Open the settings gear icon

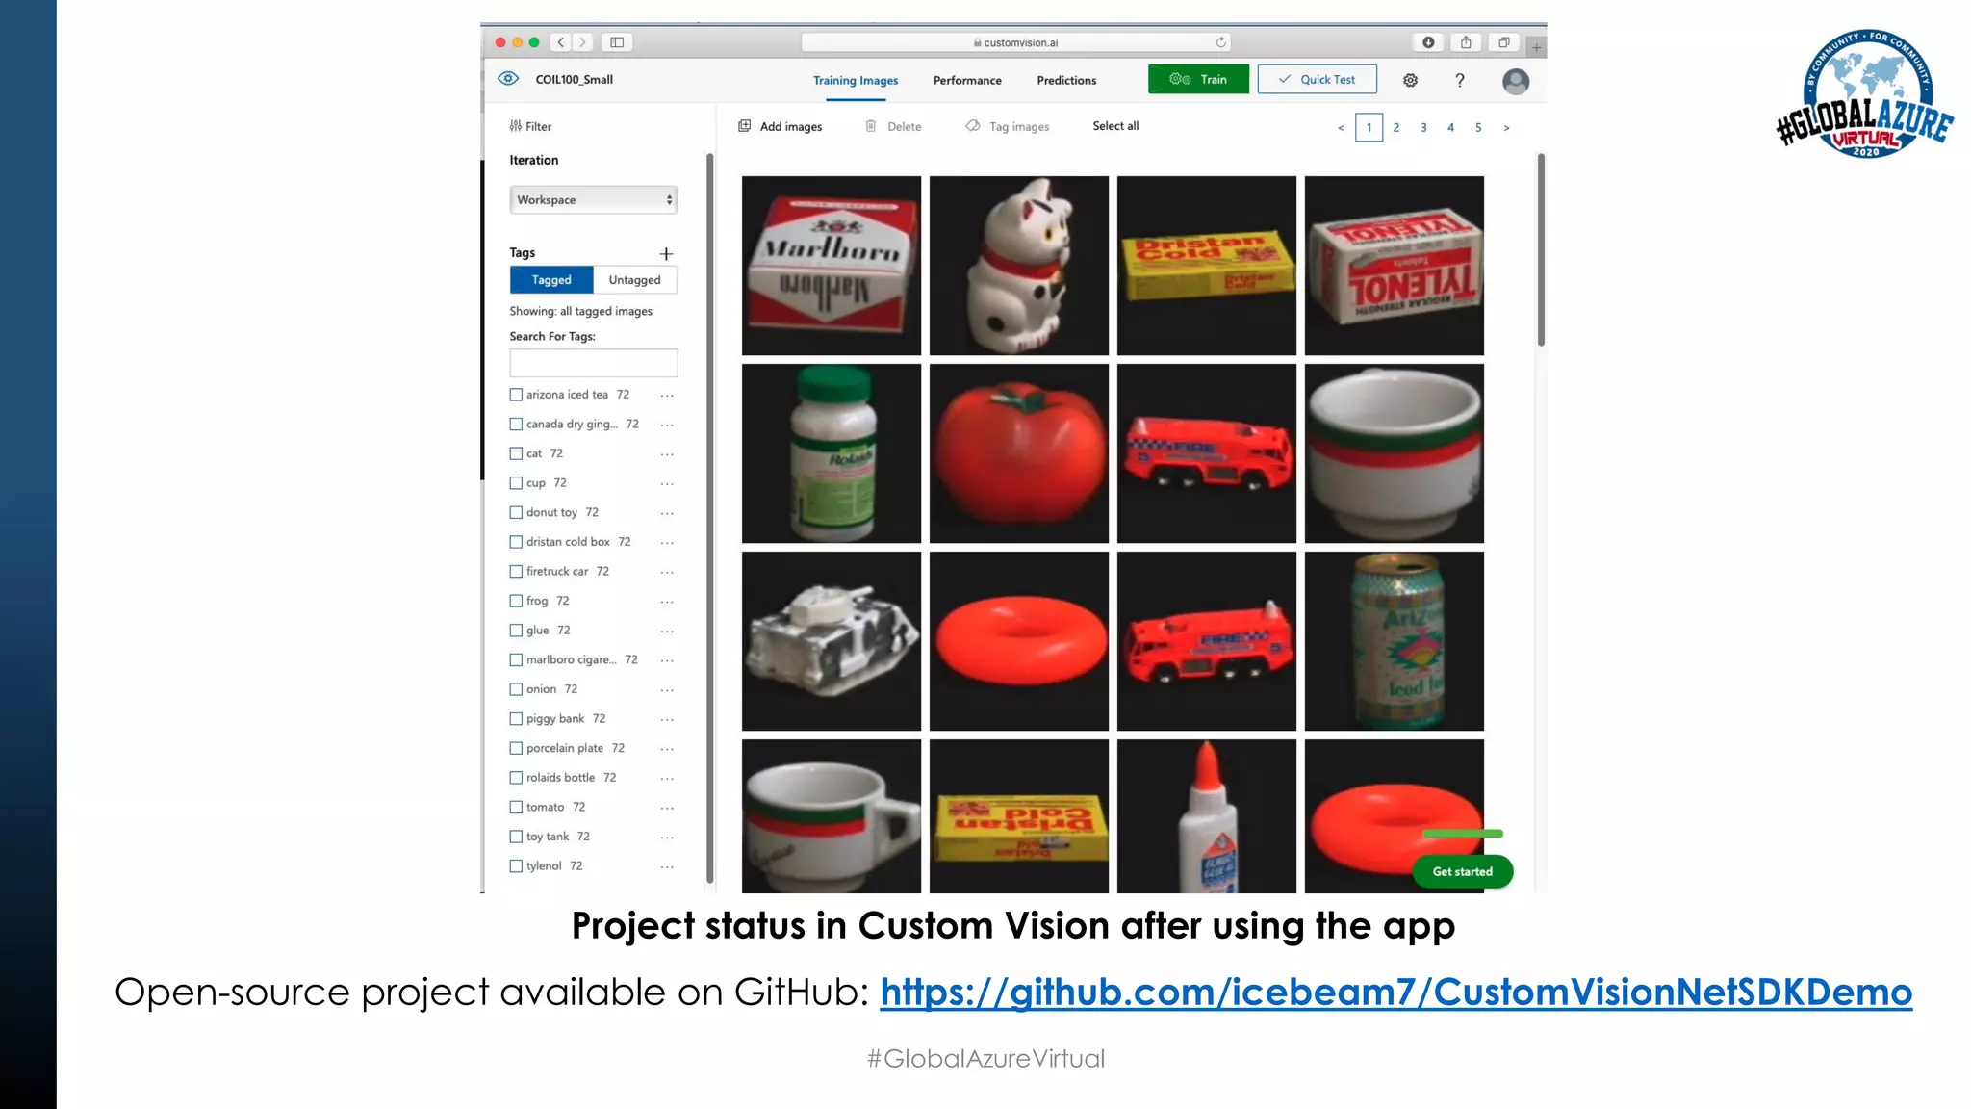tap(1410, 80)
